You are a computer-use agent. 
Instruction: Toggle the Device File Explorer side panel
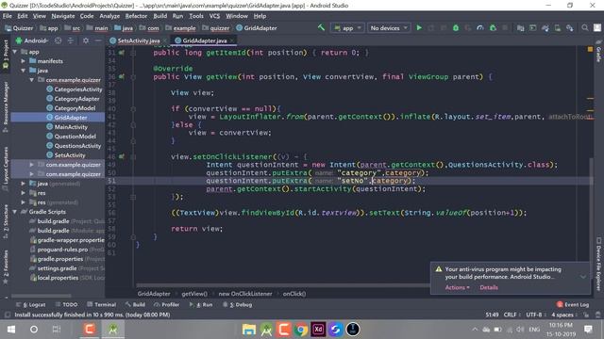[598, 265]
